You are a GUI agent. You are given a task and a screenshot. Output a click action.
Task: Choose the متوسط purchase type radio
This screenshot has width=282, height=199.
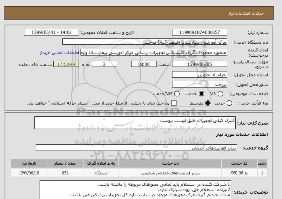click(208, 103)
